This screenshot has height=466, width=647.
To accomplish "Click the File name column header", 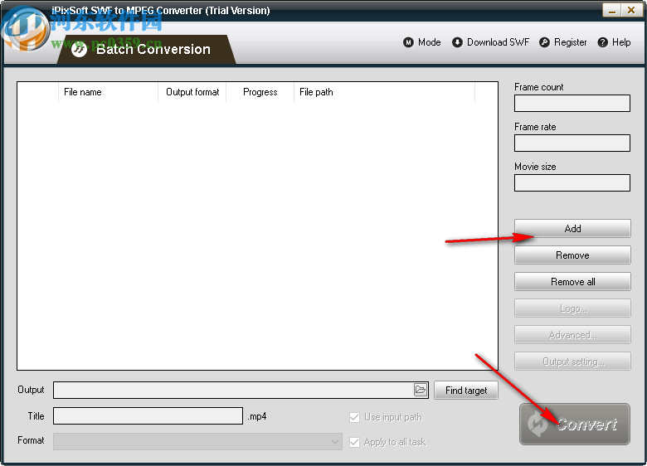I will pos(108,92).
